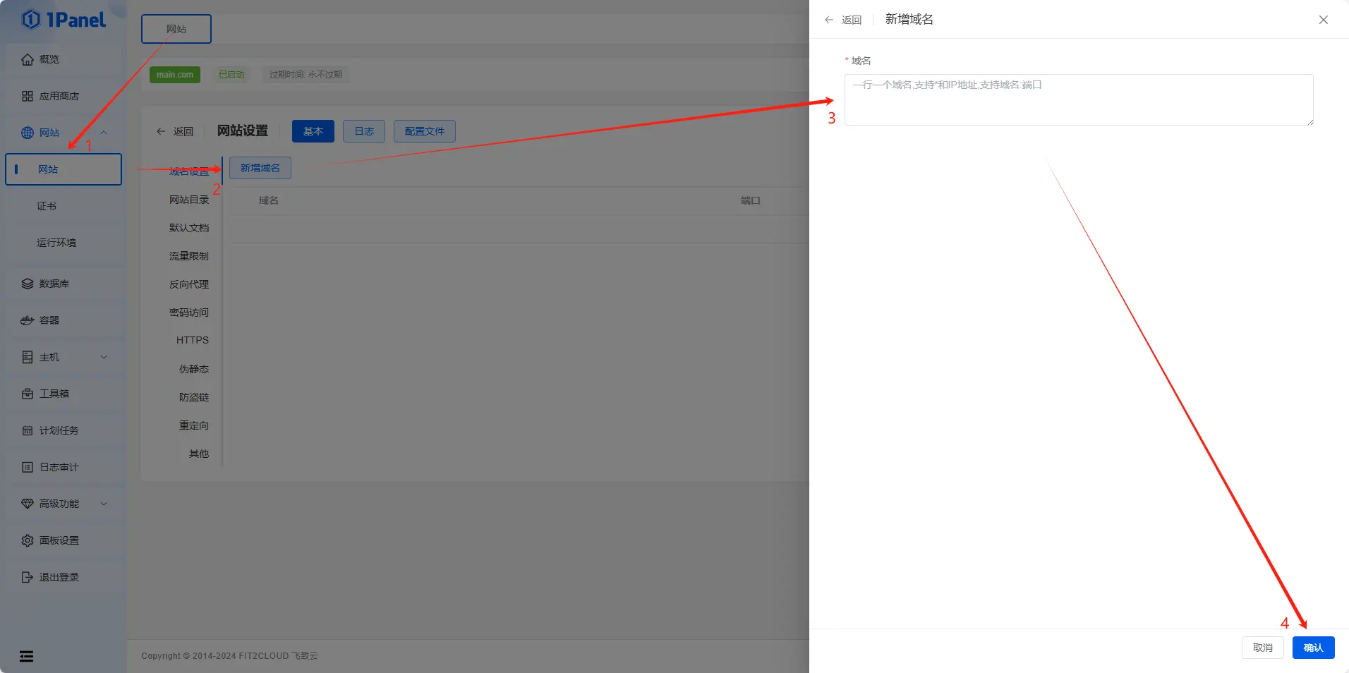Click the 高级功能 diamond icon
This screenshot has height=673, width=1349.
click(x=28, y=504)
